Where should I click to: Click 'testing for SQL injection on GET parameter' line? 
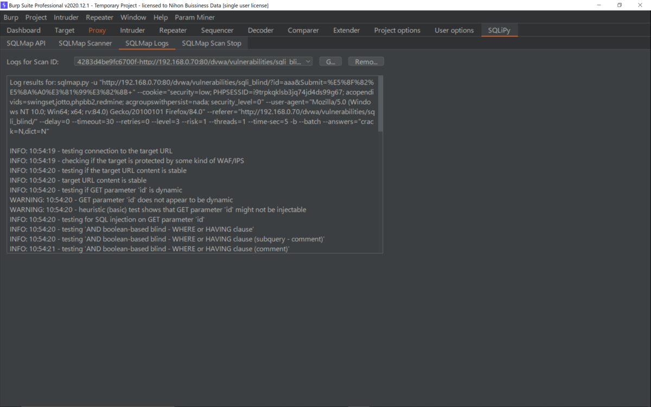(x=107, y=219)
